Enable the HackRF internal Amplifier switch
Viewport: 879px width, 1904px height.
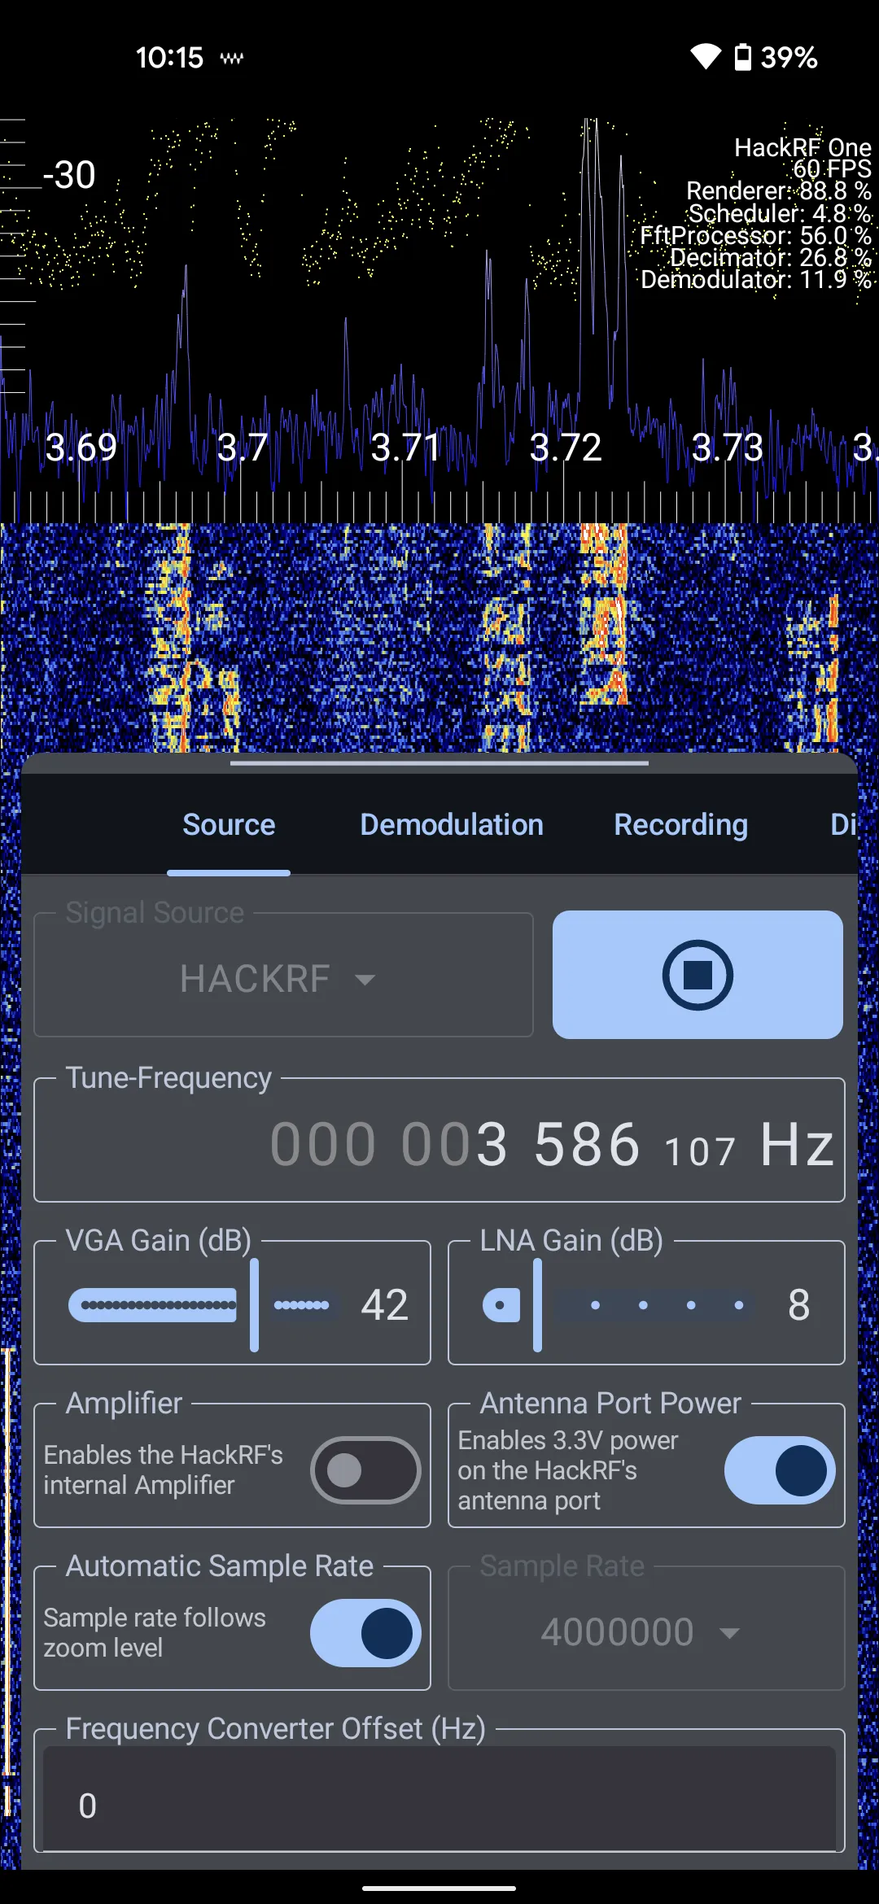point(365,1469)
